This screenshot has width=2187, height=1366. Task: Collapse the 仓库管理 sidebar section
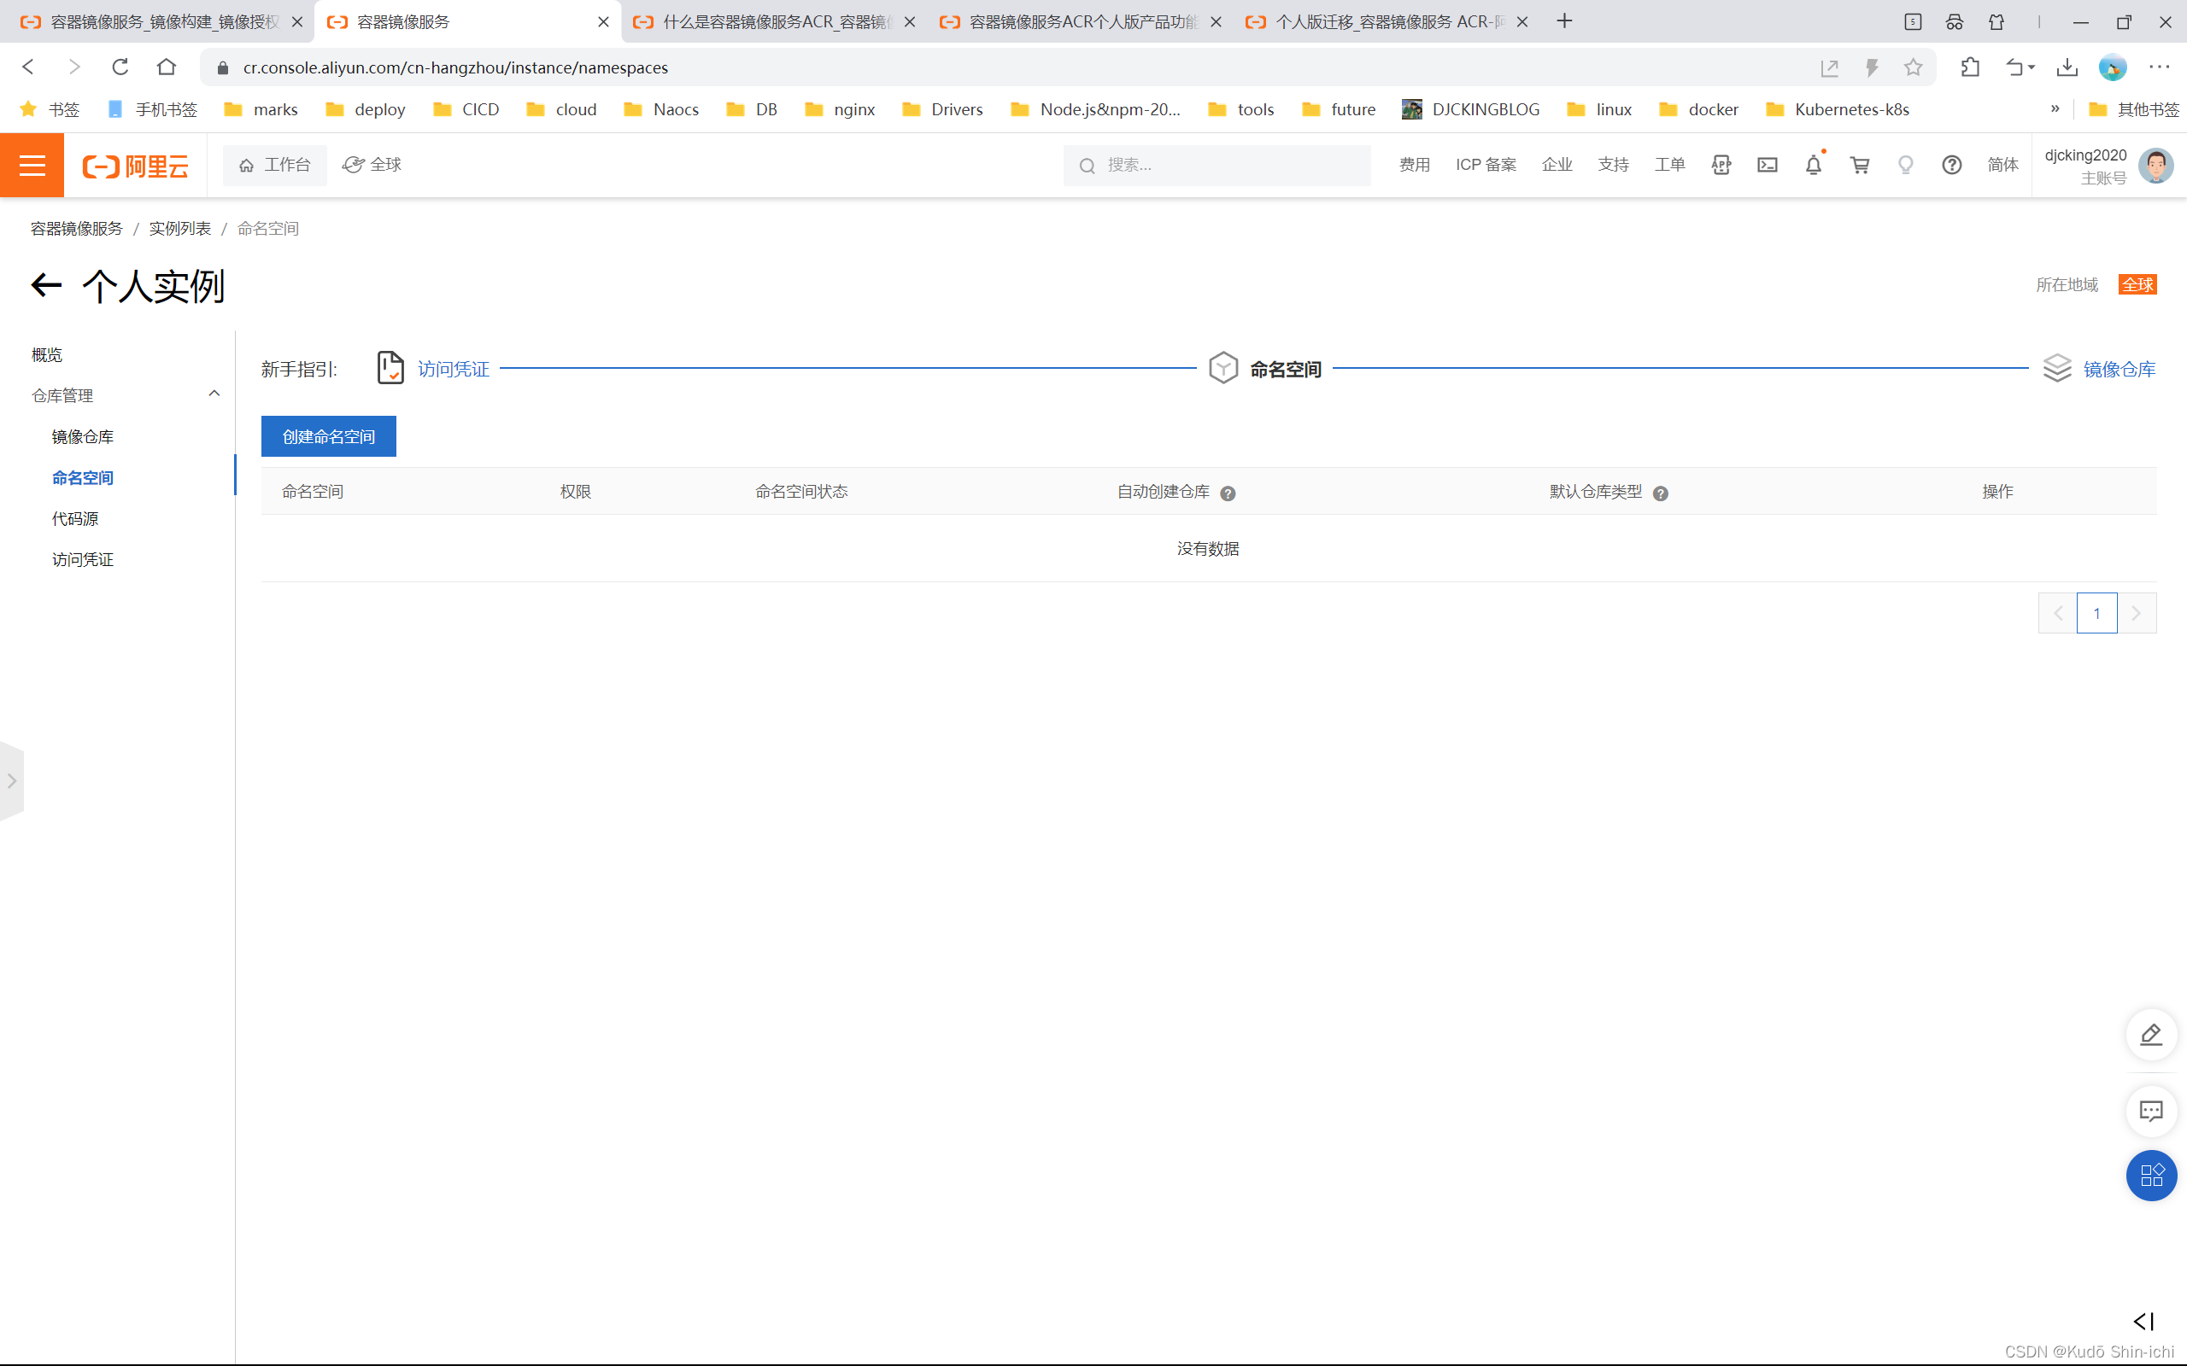pos(214,394)
